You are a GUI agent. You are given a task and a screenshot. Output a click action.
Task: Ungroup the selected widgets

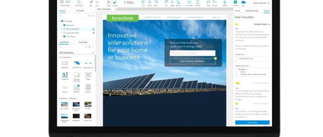[x=115, y=3]
